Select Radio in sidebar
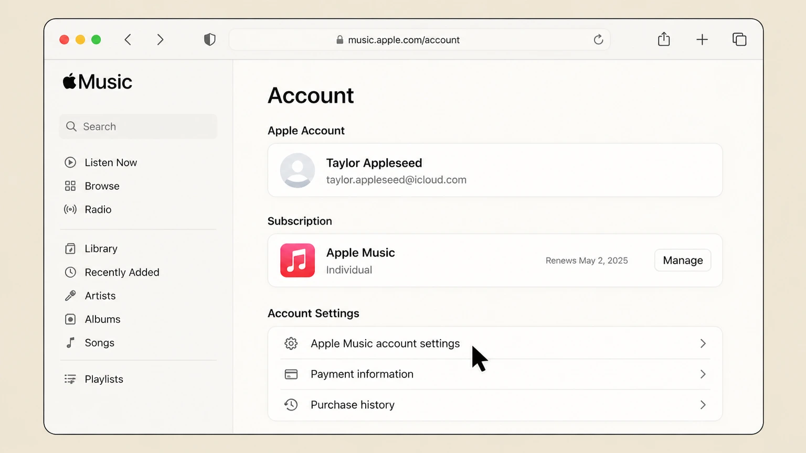Viewport: 806px width, 453px height. coord(98,210)
